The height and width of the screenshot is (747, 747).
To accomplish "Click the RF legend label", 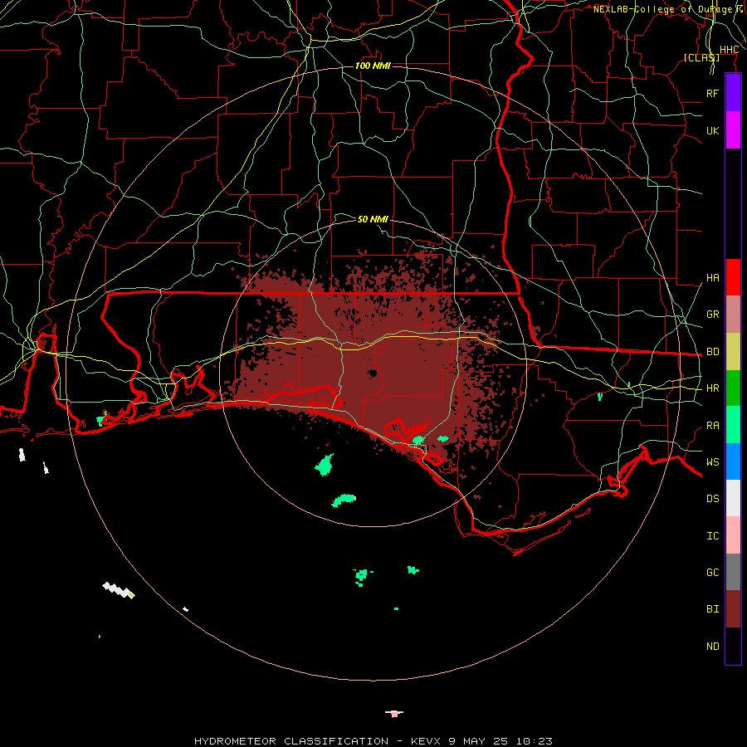I will [x=712, y=93].
